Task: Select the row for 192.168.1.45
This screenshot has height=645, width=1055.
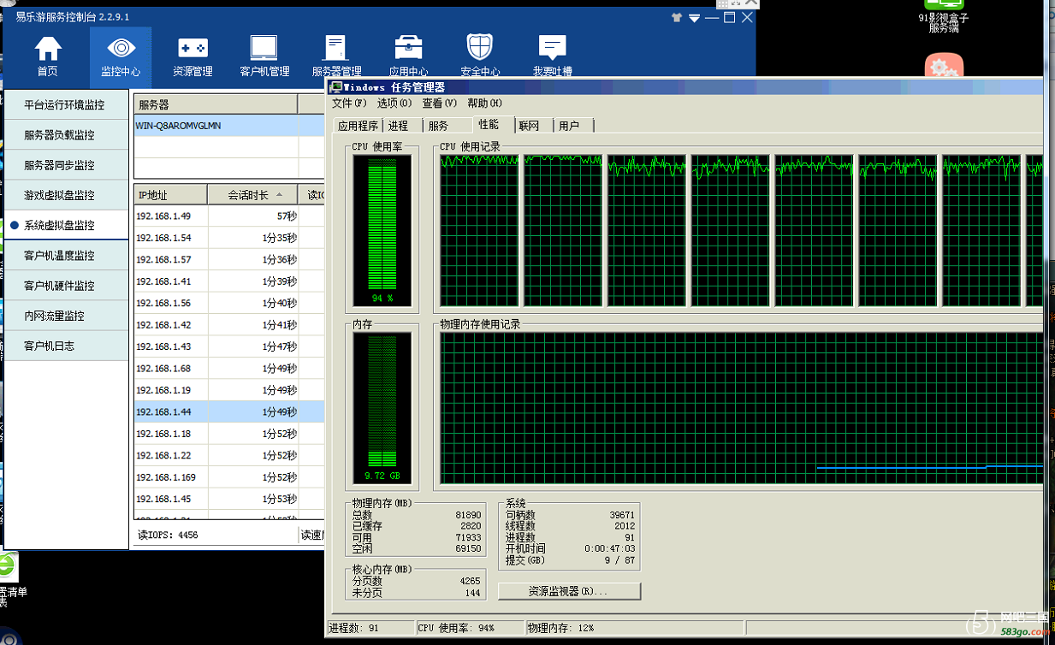Action: pos(229,499)
